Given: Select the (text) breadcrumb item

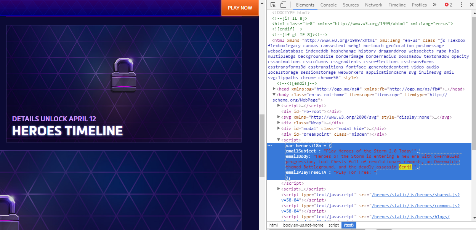Looking at the screenshot, I should [349, 225].
